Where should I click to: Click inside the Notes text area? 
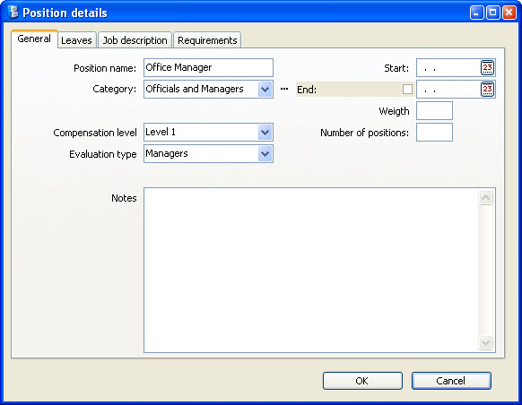[311, 270]
